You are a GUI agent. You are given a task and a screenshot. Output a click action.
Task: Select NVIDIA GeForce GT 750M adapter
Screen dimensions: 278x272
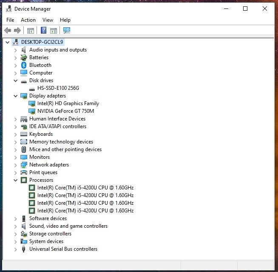point(65,111)
